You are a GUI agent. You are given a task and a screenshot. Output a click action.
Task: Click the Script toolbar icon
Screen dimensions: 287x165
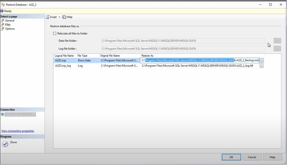pos(48,17)
